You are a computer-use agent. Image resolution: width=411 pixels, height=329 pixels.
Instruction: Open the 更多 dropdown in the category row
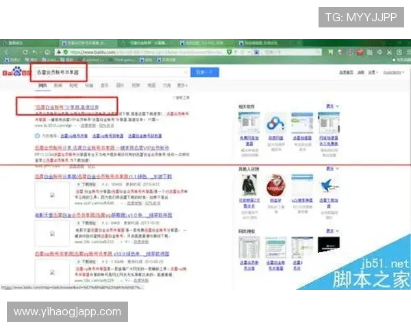click(x=182, y=85)
